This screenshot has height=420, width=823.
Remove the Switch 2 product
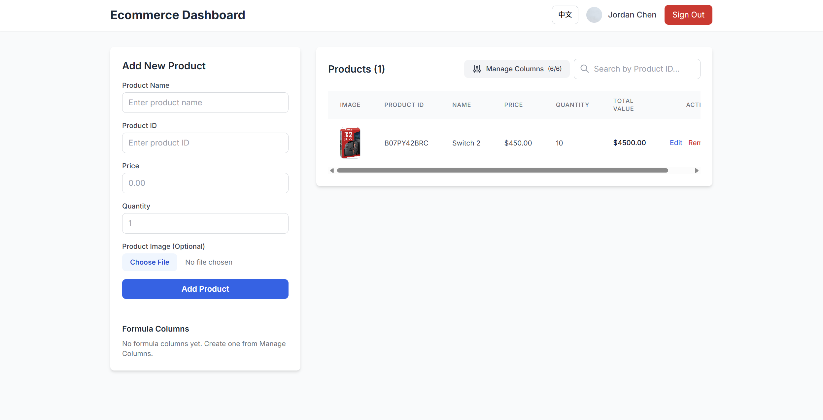695,143
